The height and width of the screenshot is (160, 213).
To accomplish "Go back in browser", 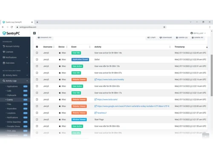I will [3, 27].
